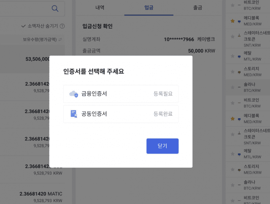Image resolution: width=270 pixels, height=204 pixels.
Task: Click the 50,000 KRW amount
Action: pos(202,51)
